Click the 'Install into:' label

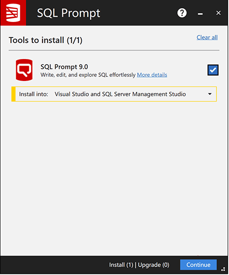(x=33, y=94)
